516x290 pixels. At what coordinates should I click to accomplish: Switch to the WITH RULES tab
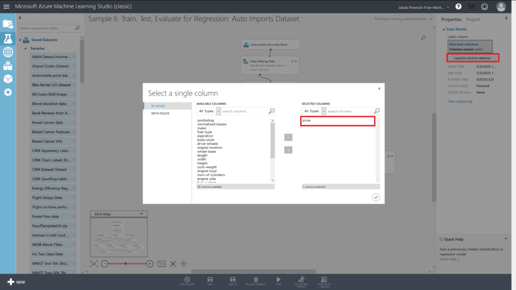coord(161,113)
